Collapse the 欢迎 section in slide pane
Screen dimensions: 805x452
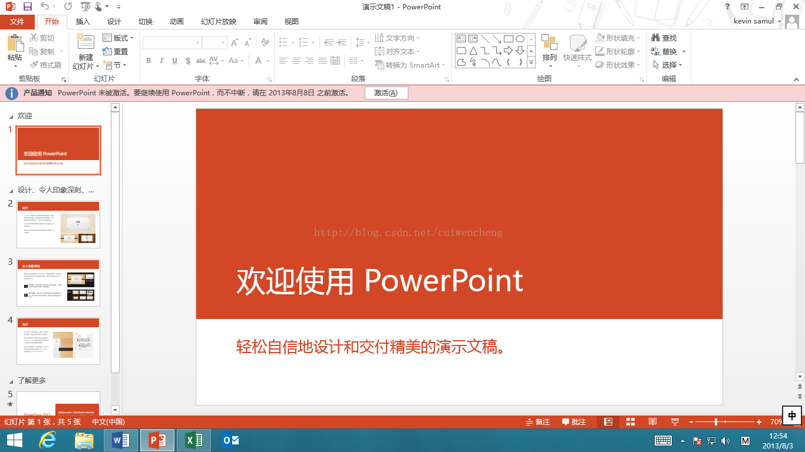11,116
